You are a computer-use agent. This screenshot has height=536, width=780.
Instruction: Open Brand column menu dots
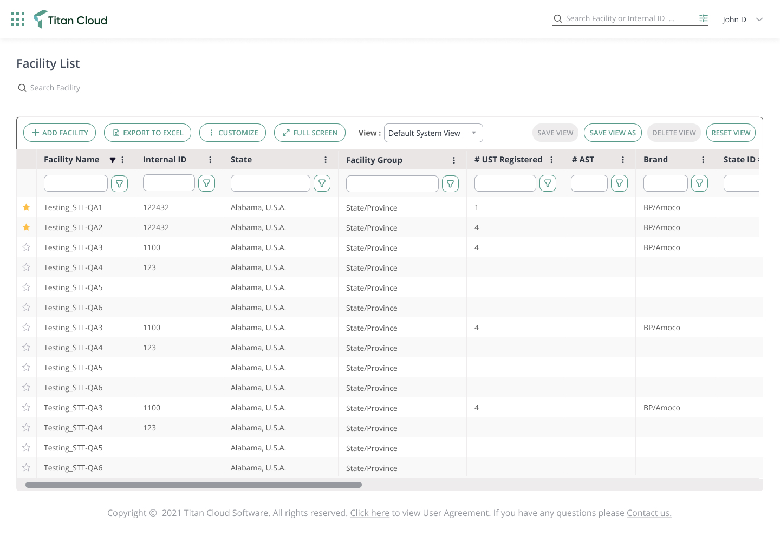(x=703, y=160)
